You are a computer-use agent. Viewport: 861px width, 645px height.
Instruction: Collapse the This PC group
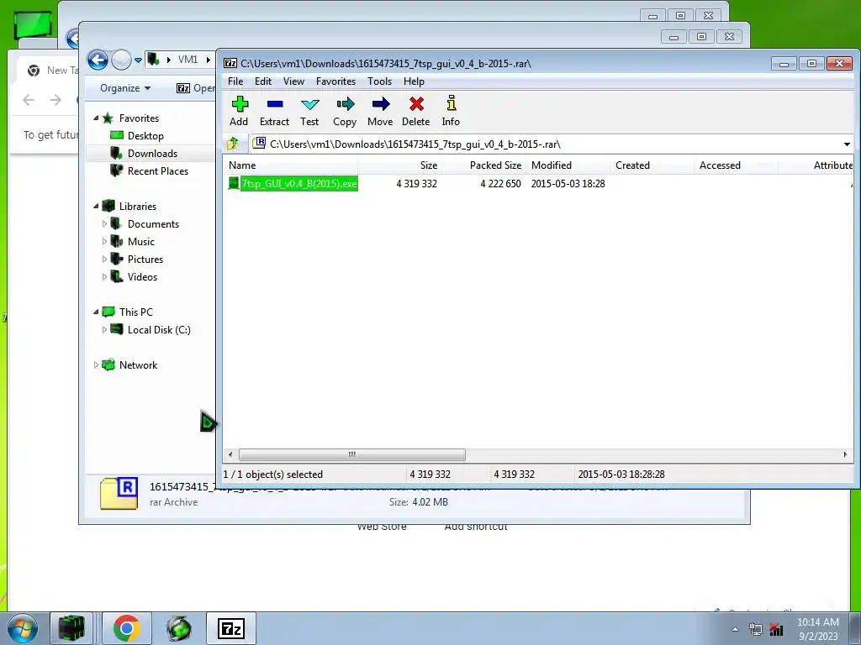(96, 312)
